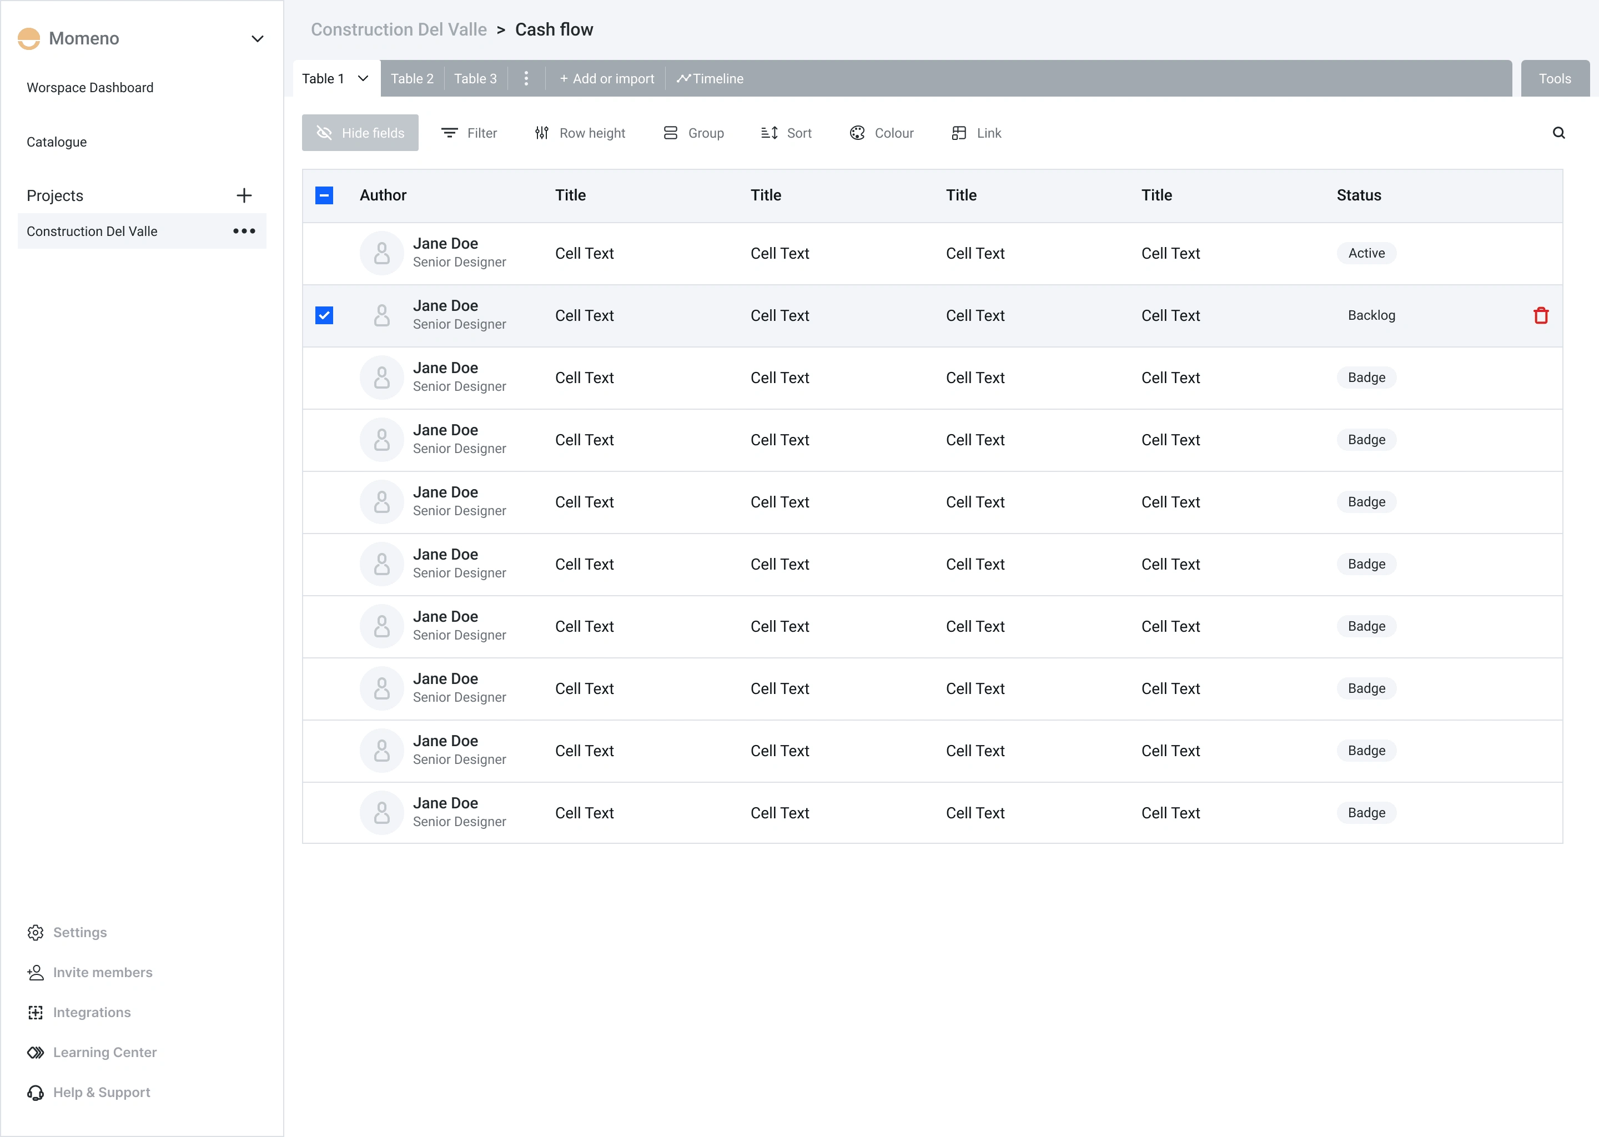Click the Backlog status label
The width and height of the screenshot is (1599, 1137).
1371,316
